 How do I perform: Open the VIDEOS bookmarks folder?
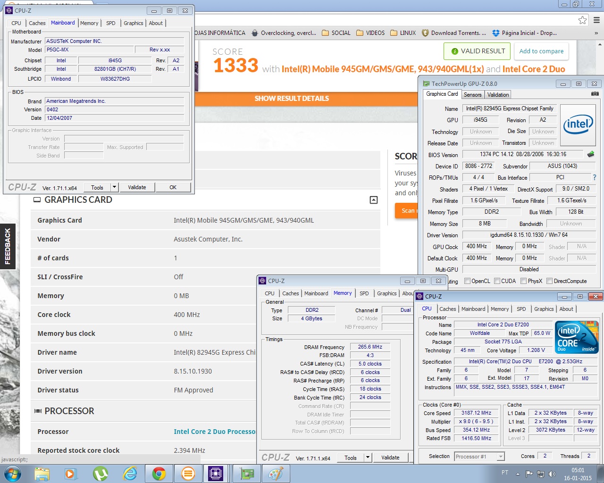(x=370, y=33)
